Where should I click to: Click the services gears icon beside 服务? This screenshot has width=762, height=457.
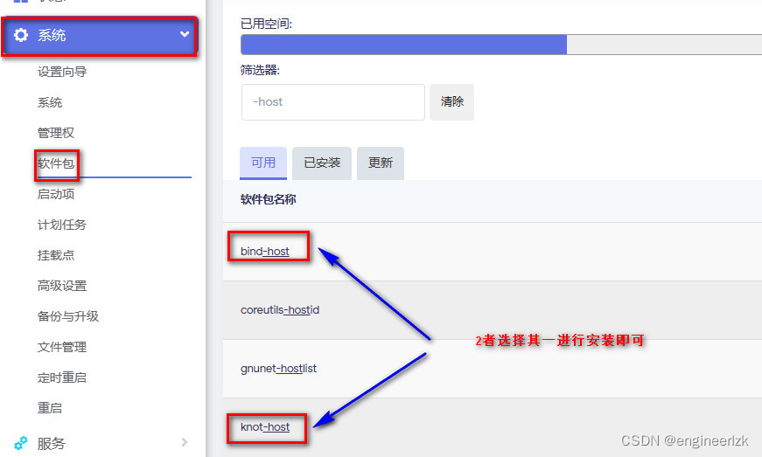coord(21,443)
